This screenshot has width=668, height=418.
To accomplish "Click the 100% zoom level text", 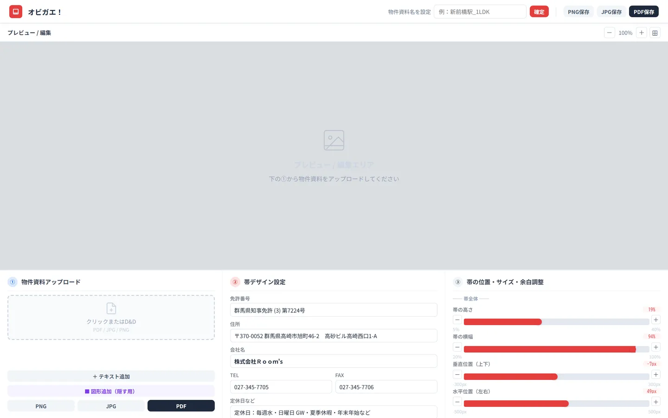I will (x=625, y=33).
